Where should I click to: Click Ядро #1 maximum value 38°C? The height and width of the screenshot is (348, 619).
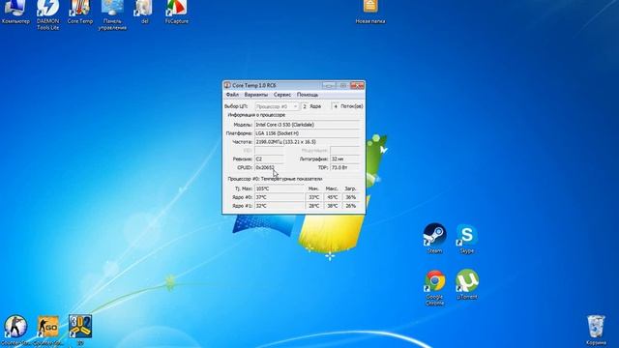(x=333, y=206)
